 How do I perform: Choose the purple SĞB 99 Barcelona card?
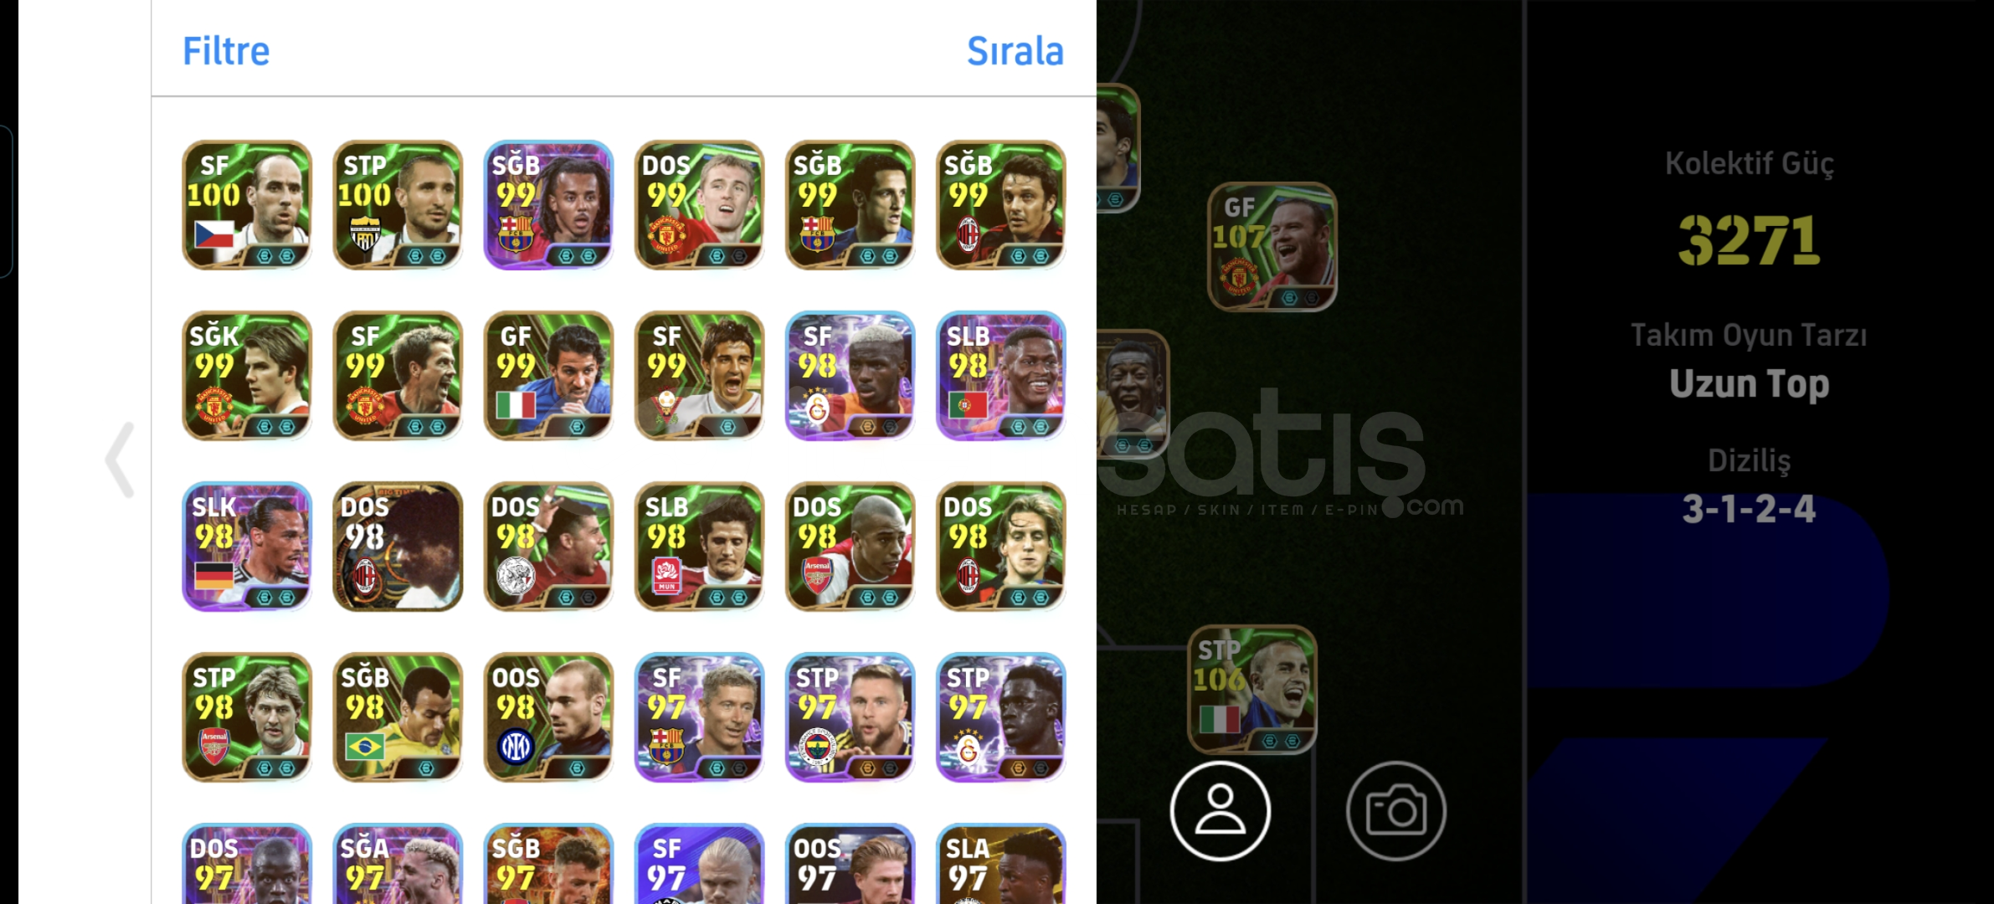coord(548,205)
